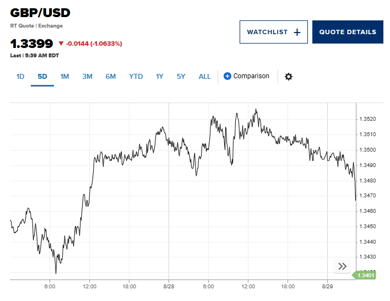Click the plus icon on Watchlist button
Screen dimensions: 390x301
(x=297, y=32)
